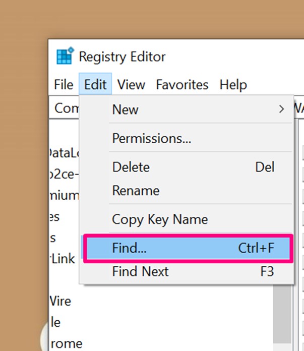Expand the New submenu arrow
The width and height of the screenshot is (304, 351).
pos(281,109)
